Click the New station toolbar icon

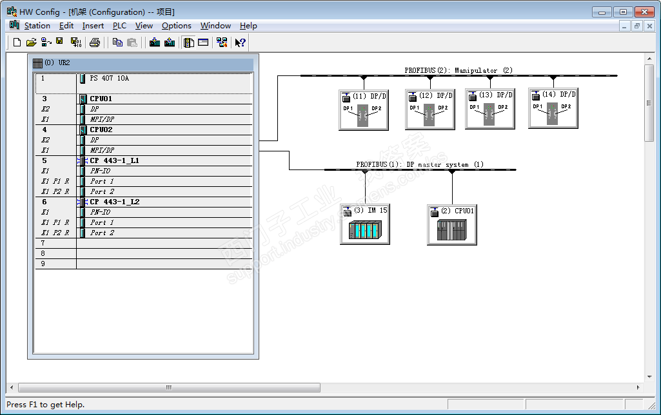(x=17, y=42)
